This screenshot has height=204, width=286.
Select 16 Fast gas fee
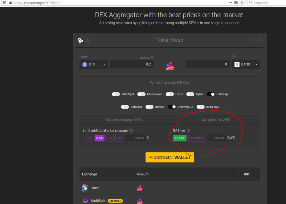coord(180,138)
